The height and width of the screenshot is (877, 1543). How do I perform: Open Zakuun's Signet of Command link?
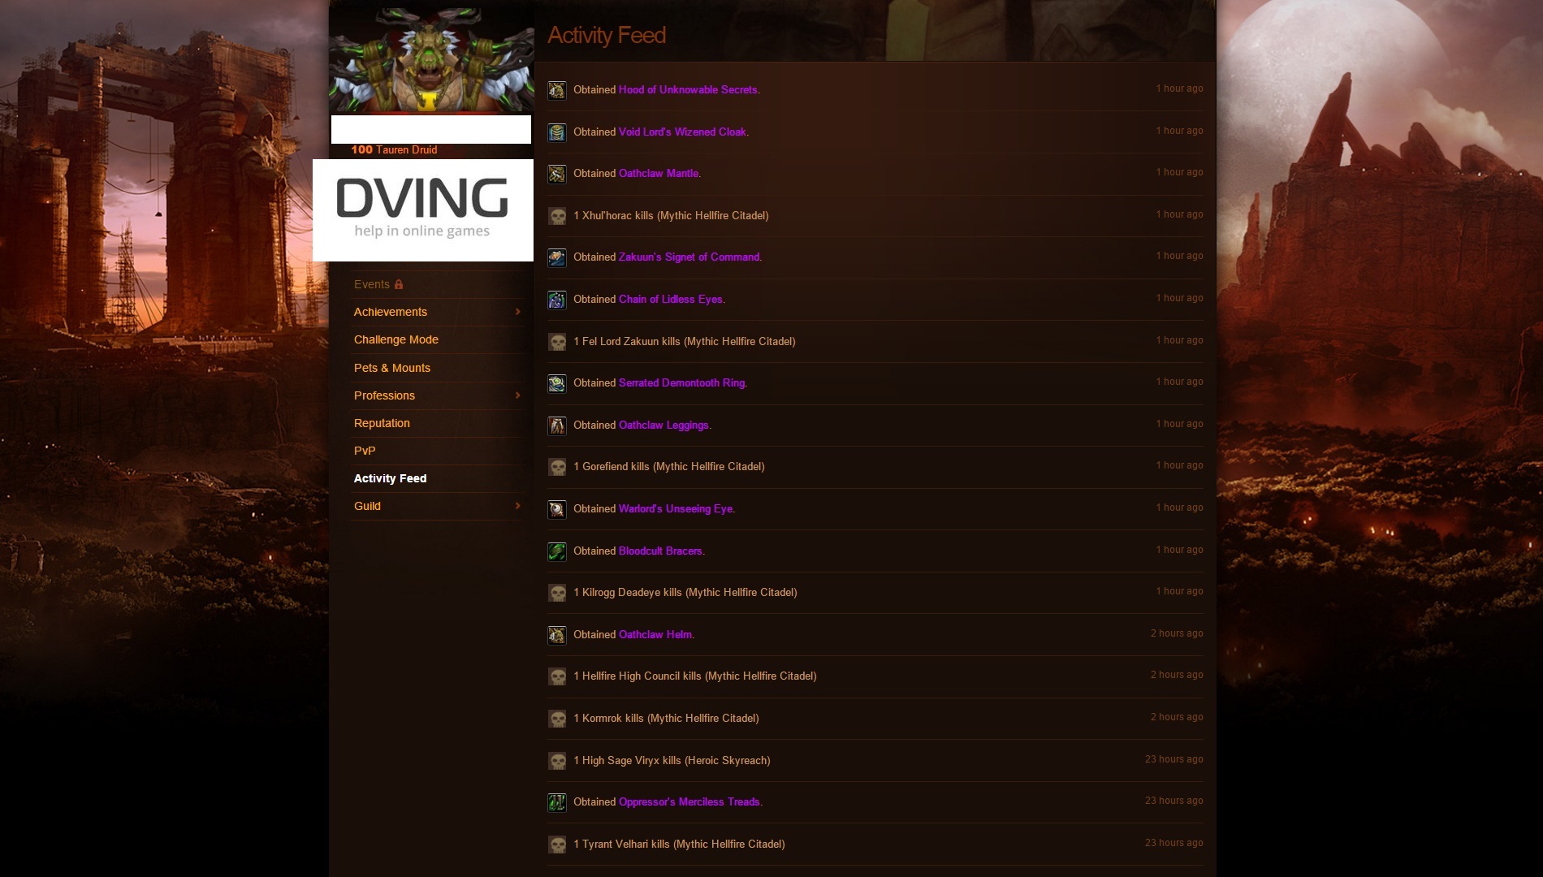point(689,257)
